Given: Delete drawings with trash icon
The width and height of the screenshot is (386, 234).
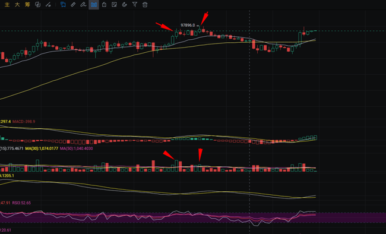Looking at the screenshot, I should coord(145,4).
